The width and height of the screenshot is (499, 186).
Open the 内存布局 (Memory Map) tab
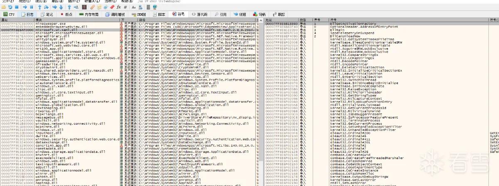tap(89, 14)
